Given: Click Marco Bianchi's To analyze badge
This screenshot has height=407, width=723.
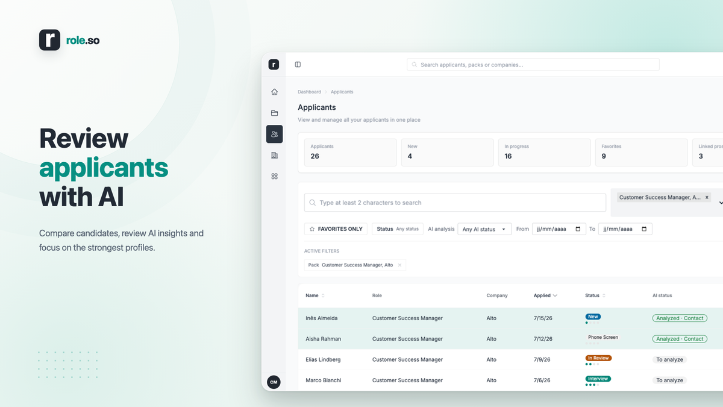Looking at the screenshot, I should pyautogui.click(x=670, y=380).
